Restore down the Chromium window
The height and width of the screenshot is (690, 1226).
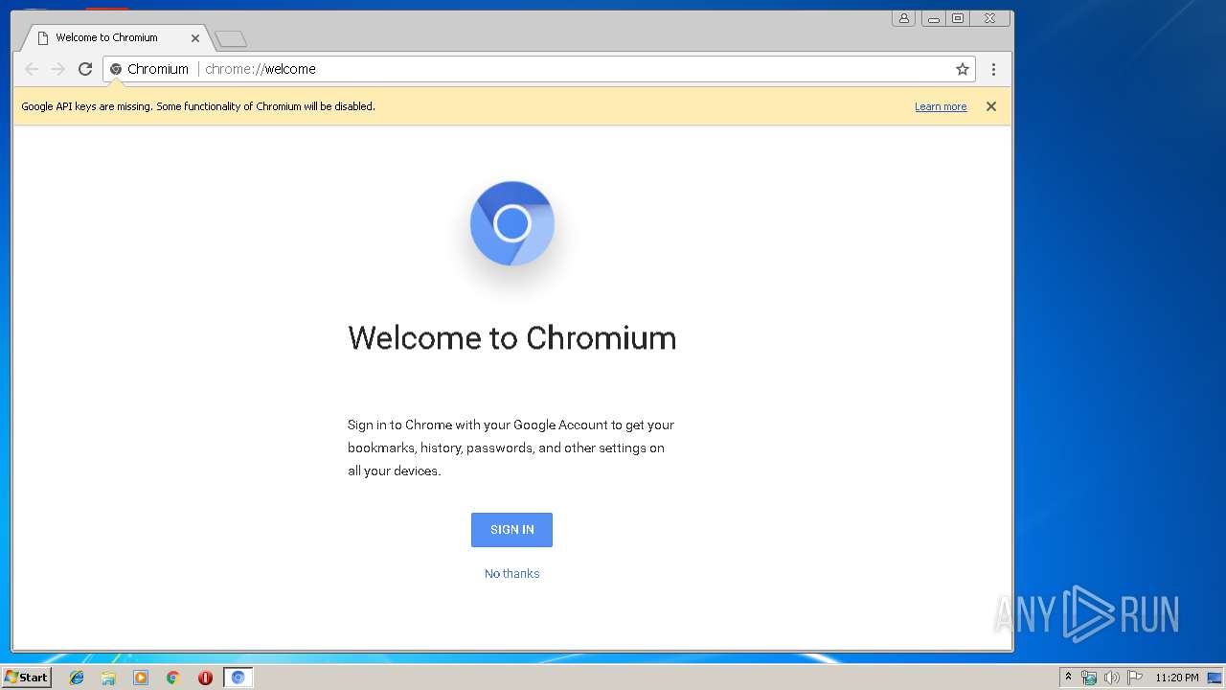coord(957,18)
